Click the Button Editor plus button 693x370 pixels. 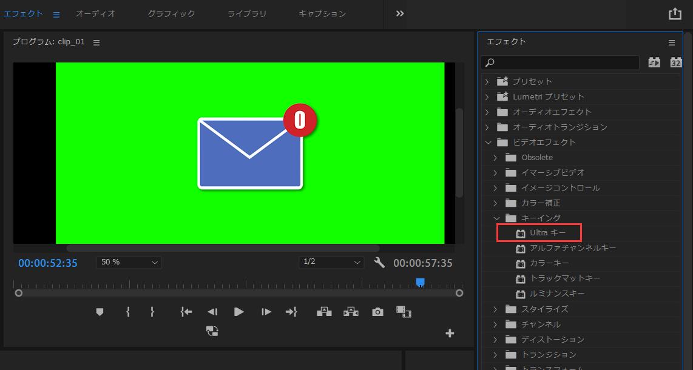click(450, 332)
